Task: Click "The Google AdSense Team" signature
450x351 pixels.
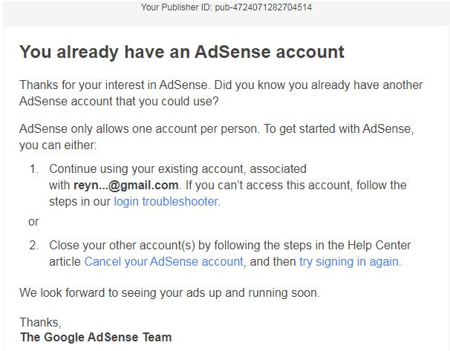Action: click(96, 337)
